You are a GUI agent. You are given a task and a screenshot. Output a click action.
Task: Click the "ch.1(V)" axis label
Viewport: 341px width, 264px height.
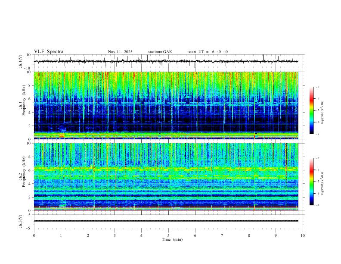(21, 61)
